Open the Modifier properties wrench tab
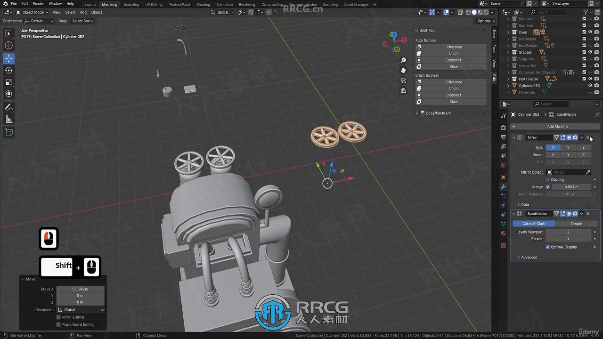Viewport: 603px width, 339px height. (x=503, y=187)
